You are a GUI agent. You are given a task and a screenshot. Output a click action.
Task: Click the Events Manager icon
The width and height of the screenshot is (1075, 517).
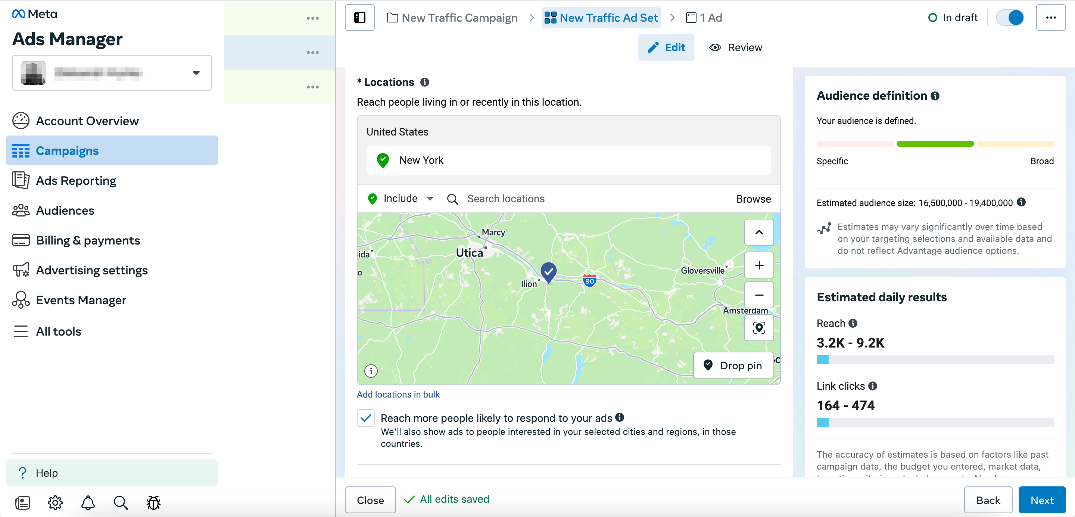tap(21, 300)
